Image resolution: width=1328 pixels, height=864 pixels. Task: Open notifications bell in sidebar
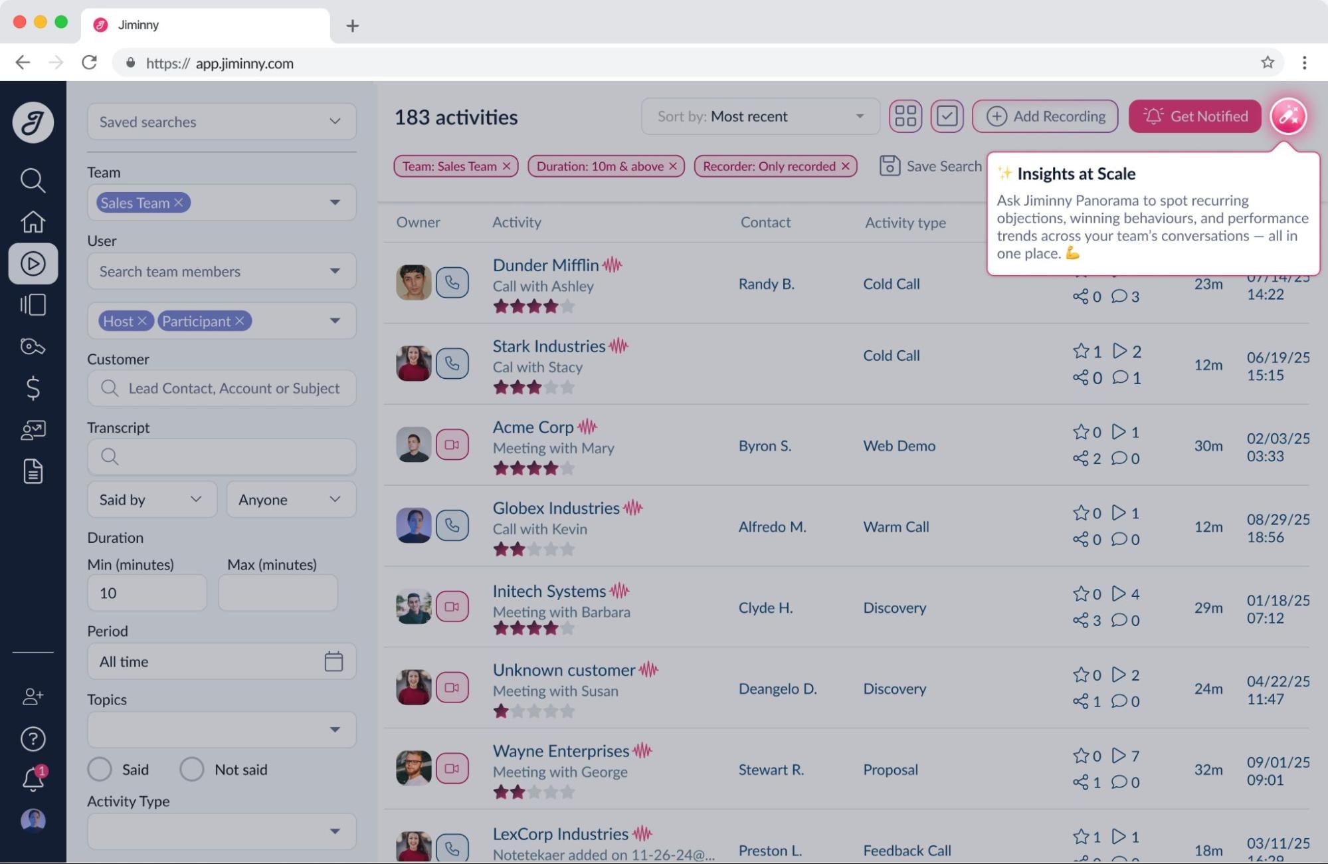pos(33,778)
